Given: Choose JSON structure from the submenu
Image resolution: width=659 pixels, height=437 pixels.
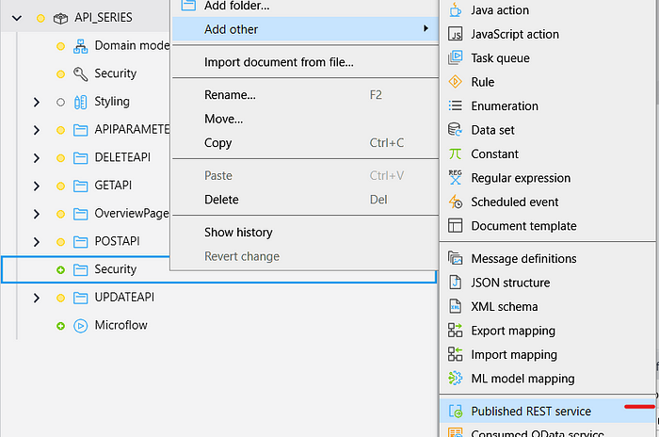Looking at the screenshot, I should (510, 283).
